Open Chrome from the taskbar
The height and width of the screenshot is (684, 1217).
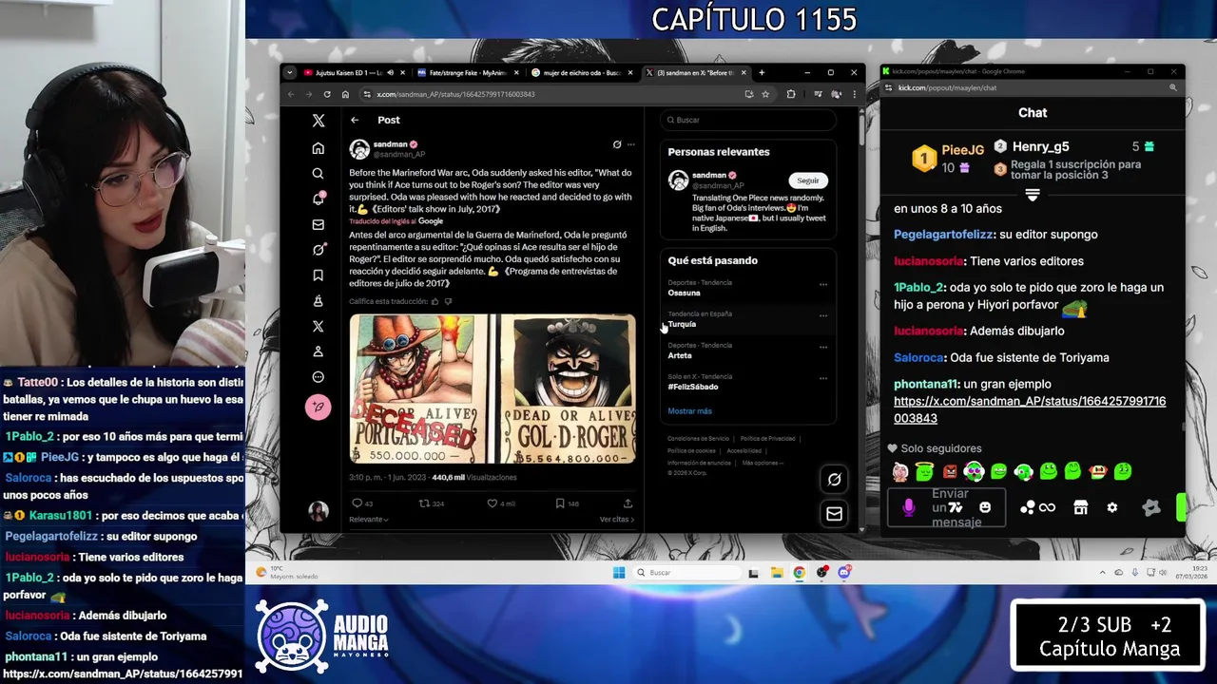(x=799, y=572)
